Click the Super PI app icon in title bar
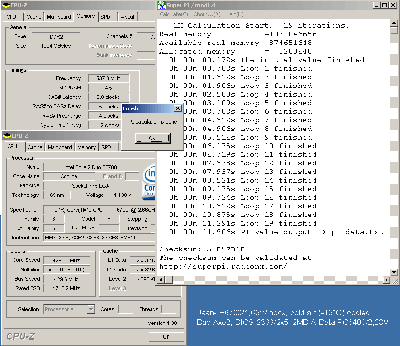Screen dimensions: 400x346 tap(162, 5)
